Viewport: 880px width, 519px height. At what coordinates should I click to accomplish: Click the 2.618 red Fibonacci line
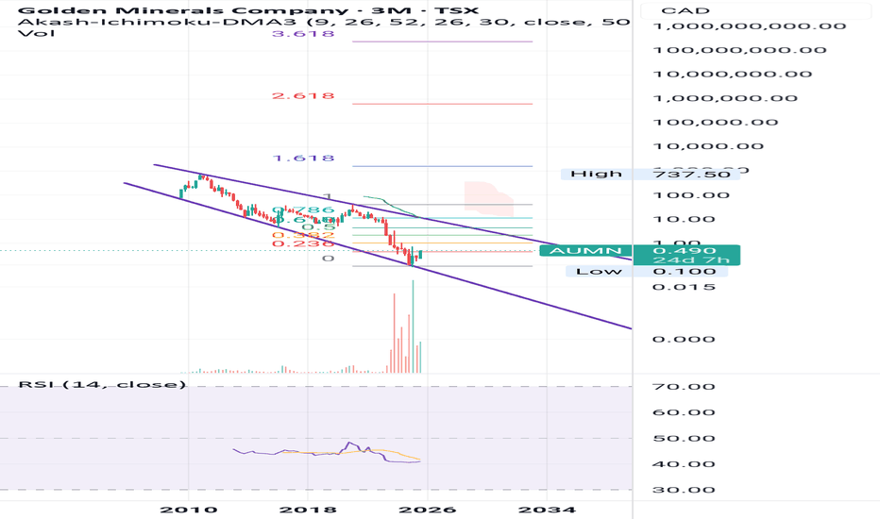click(442, 104)
